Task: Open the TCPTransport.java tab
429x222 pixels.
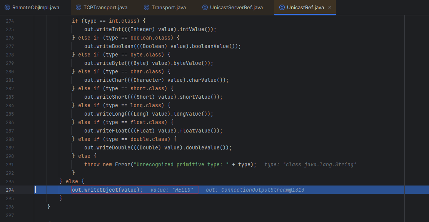Action: point(105,7)
